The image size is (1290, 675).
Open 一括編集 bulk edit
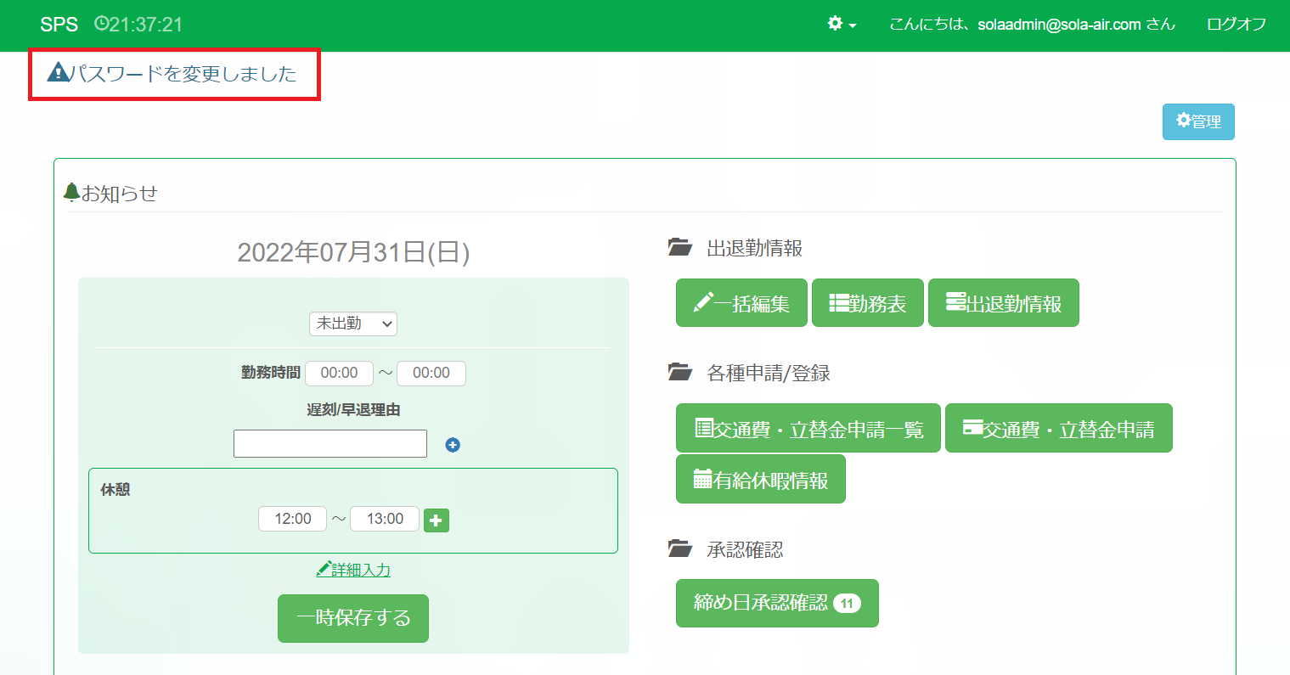coord(741,303)
